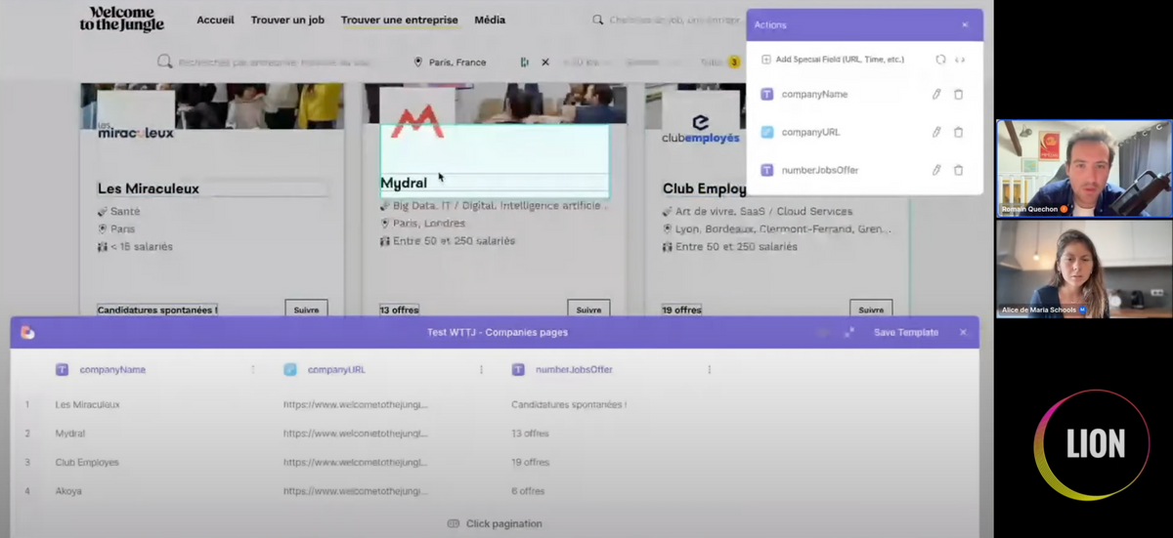The width and height of the screenshot is (1173, 538).
Task: Click the refresh icon in Actions panel
Action: tap(940, 60)
